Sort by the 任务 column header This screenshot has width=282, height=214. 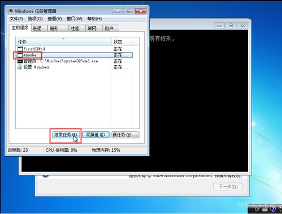click(64, 42)
